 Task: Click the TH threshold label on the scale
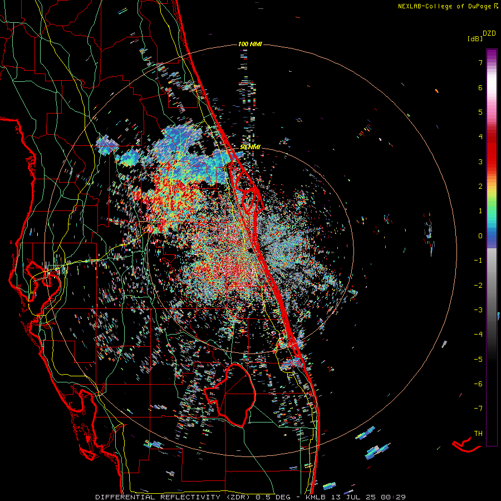[x=478, y=433]
